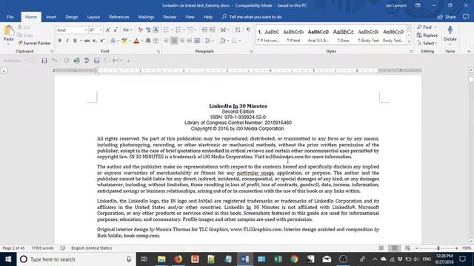Open the Paragraph dialog launcher
This screenshot has height=266, width=474.
(x=251, y=52)
